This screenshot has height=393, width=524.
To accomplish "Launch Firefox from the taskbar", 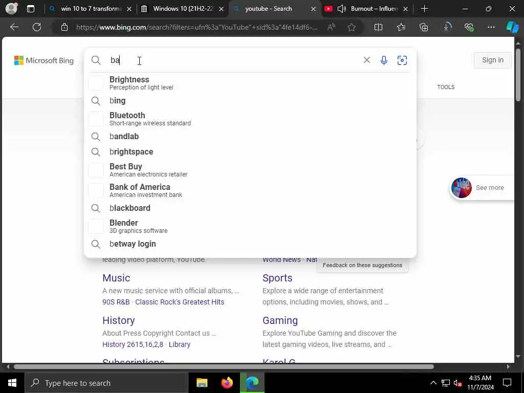I will 227,383.
